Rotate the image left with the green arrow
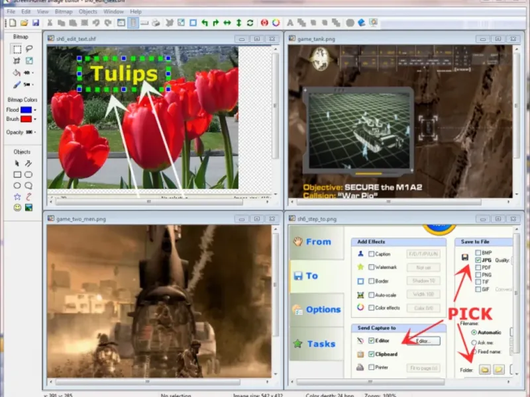 point(205,22)
